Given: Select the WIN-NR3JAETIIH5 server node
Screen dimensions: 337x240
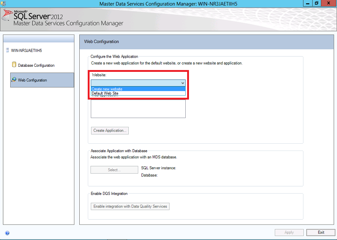Looking at the screenshot, I should pos(26,51).
